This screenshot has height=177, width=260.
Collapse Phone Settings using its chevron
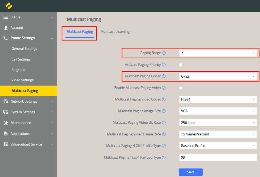(x=52, y=38)
